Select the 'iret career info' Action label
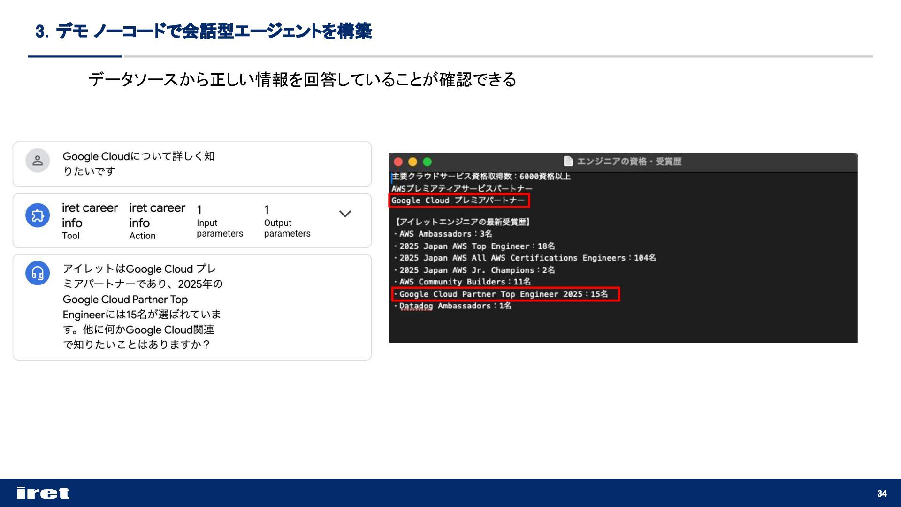 pos(157,221)
